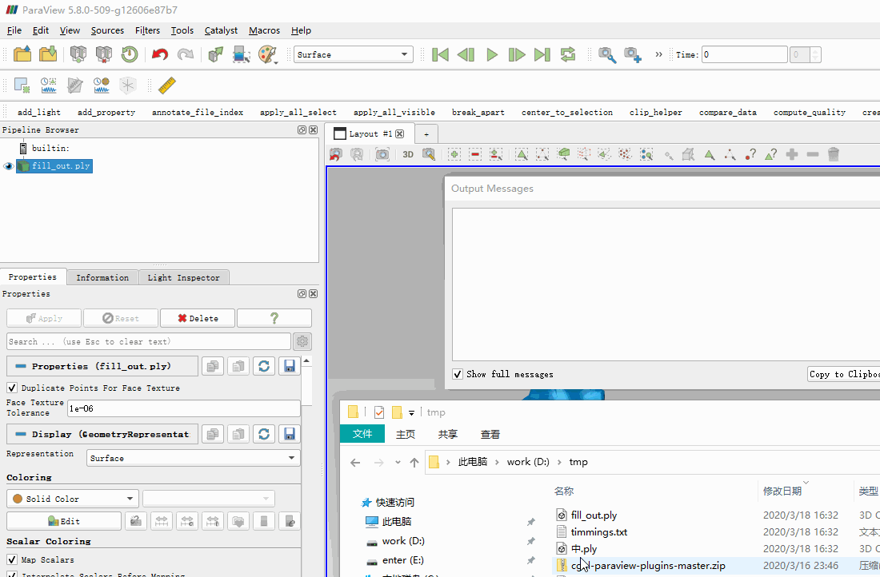Jump to first frame
This screenshot has width=880, height=577.
(441, 54)
